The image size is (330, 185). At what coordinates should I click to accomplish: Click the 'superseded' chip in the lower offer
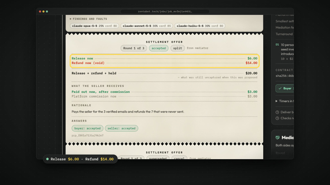(x=158, y=158)
